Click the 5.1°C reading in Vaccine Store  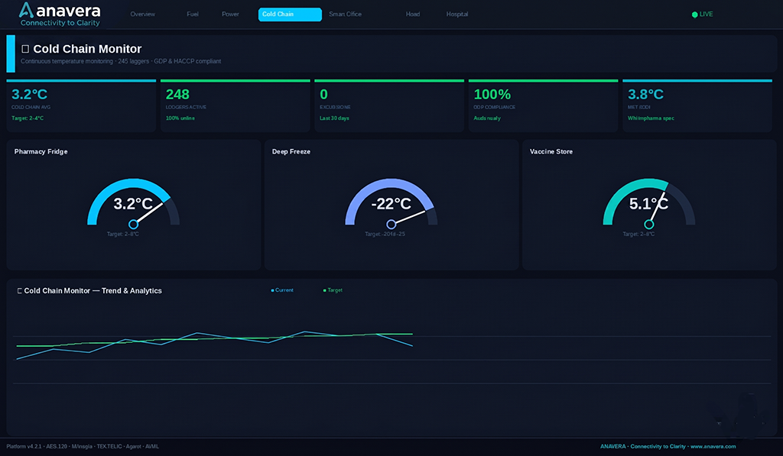click(648, 203)
